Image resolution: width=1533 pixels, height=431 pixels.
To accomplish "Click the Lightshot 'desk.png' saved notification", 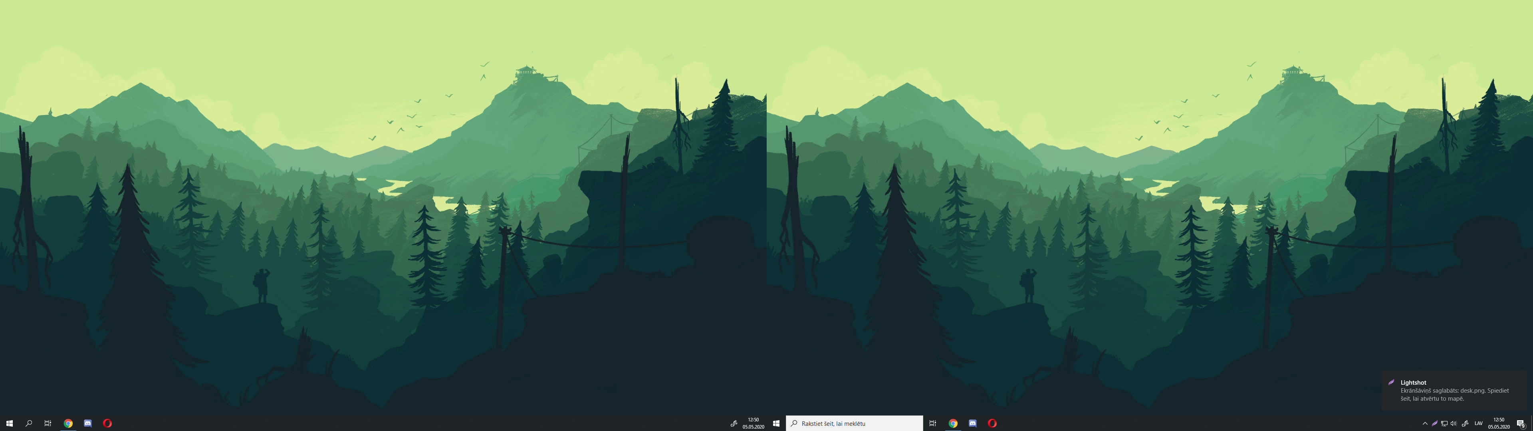I will pos(1454,391).
